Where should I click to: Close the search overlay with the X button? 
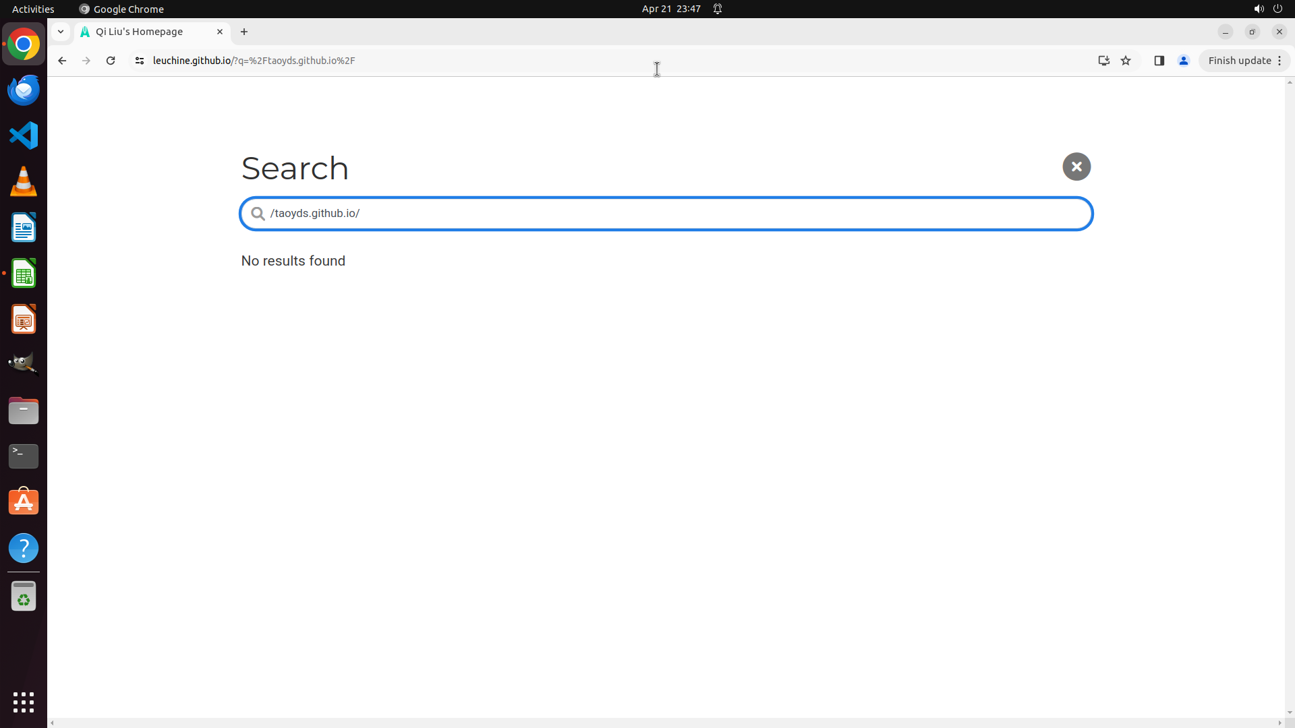coord(1076,166)
